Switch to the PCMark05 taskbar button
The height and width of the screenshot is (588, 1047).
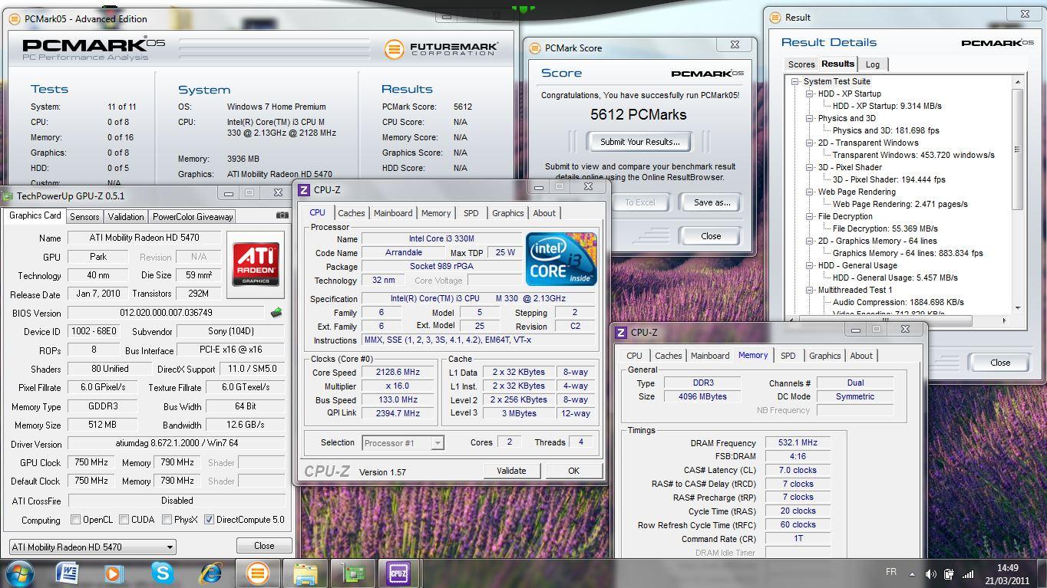tap(258, 573)
